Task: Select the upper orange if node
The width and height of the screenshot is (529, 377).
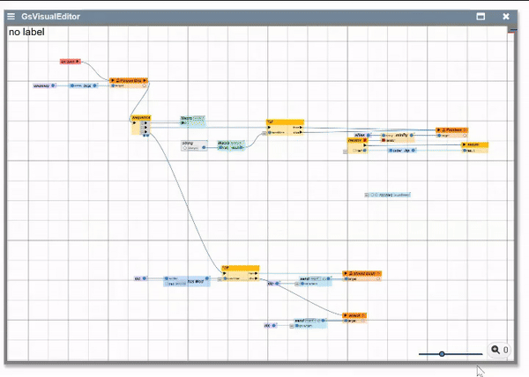Action: pos(284,122)
